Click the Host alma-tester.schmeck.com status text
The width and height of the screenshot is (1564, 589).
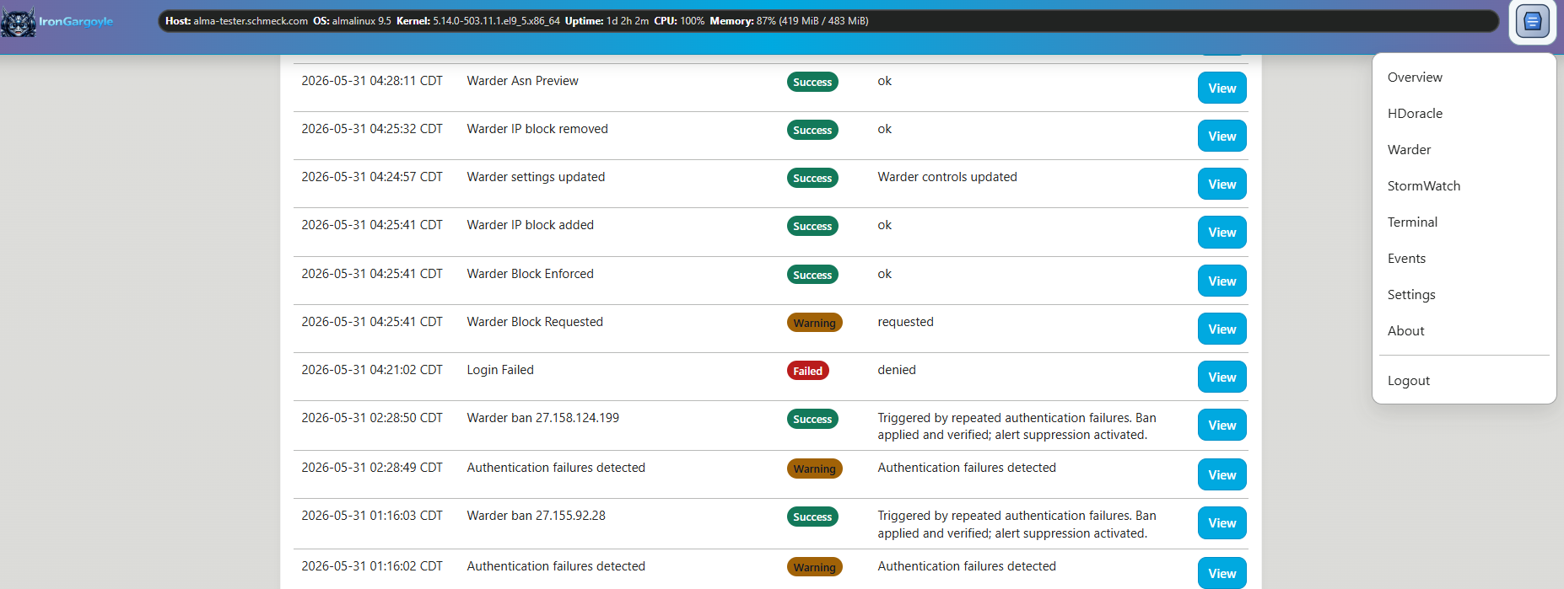(236, 21)
